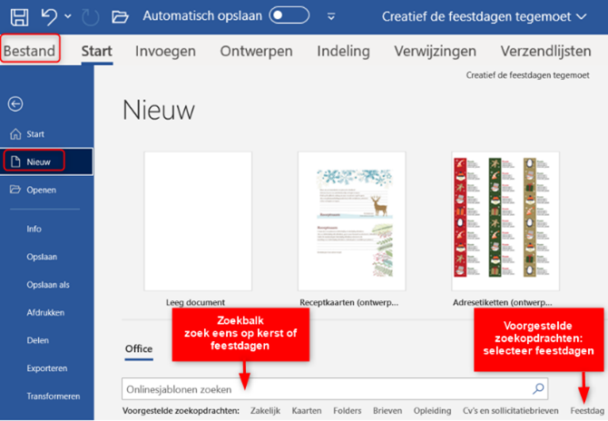Select the Office templates tab

pos(139,348)
